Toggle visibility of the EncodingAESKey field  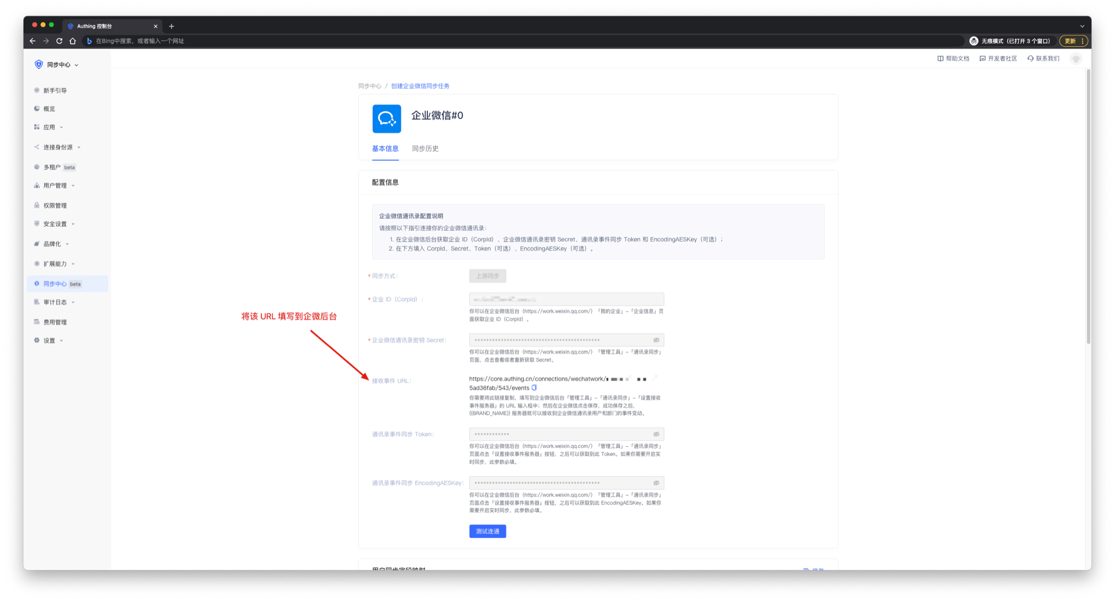pyautogui.click(x=656, y=483)
